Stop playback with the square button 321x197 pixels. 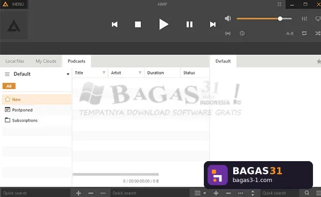click(138, 25)
